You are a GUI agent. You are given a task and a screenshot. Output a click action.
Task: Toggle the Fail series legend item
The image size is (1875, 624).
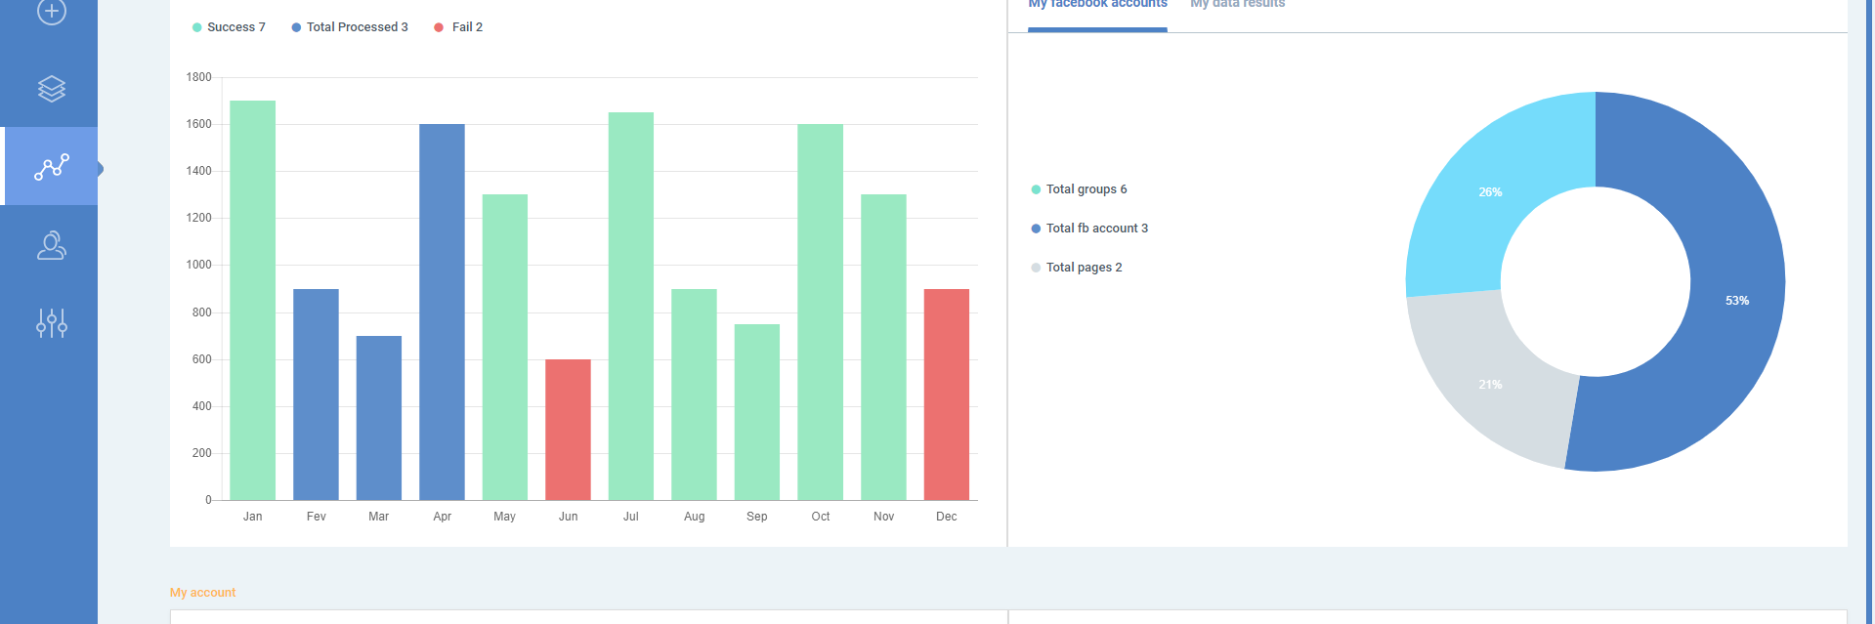click(x=458, y=27)
